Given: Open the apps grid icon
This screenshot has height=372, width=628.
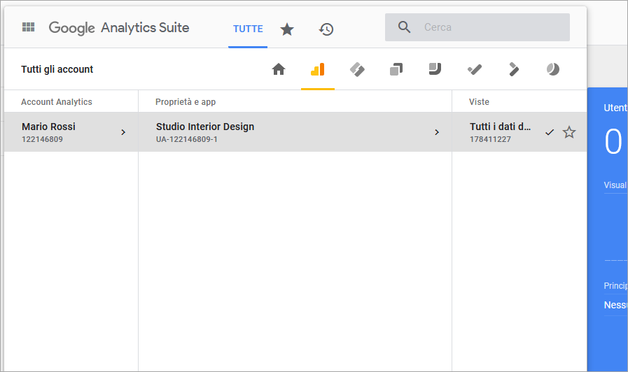Looking at the screenshot, I should tap(28, 27).
